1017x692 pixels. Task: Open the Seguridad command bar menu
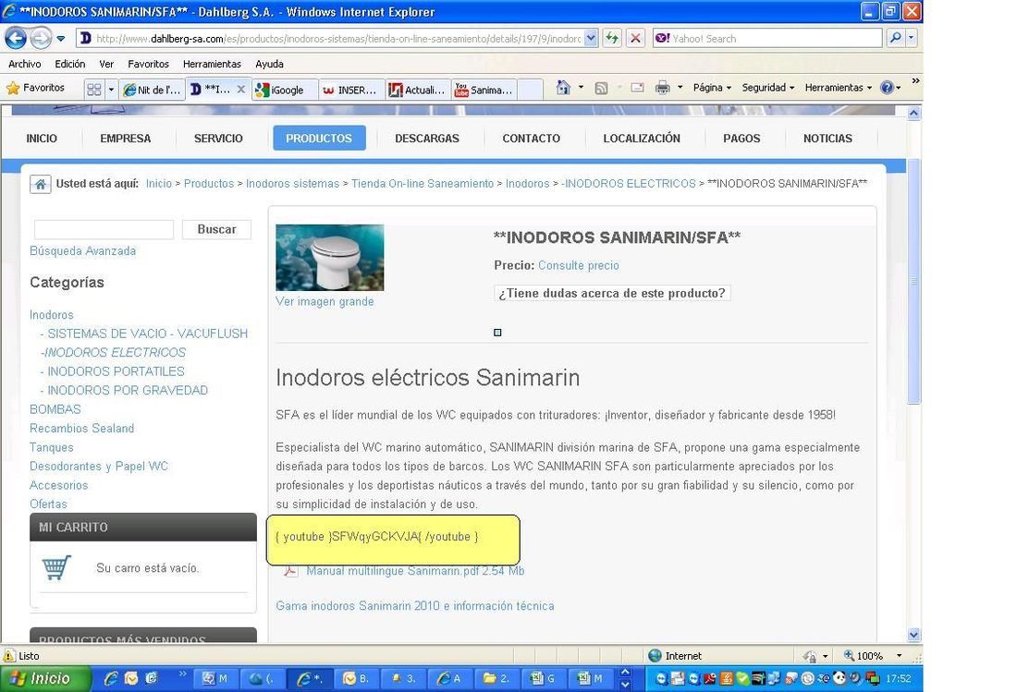pyautogui.click(x=768, y=88)
